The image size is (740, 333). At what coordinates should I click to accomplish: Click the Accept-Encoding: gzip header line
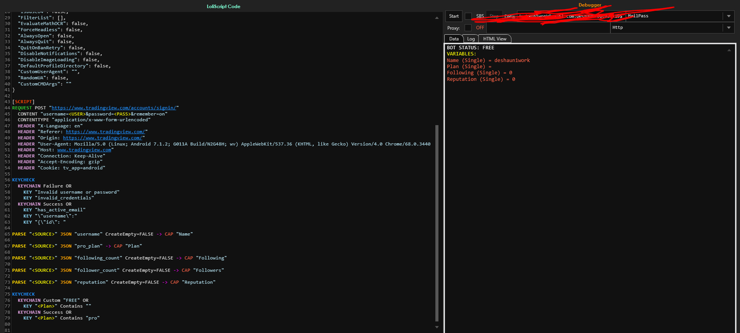click(60, 162)
